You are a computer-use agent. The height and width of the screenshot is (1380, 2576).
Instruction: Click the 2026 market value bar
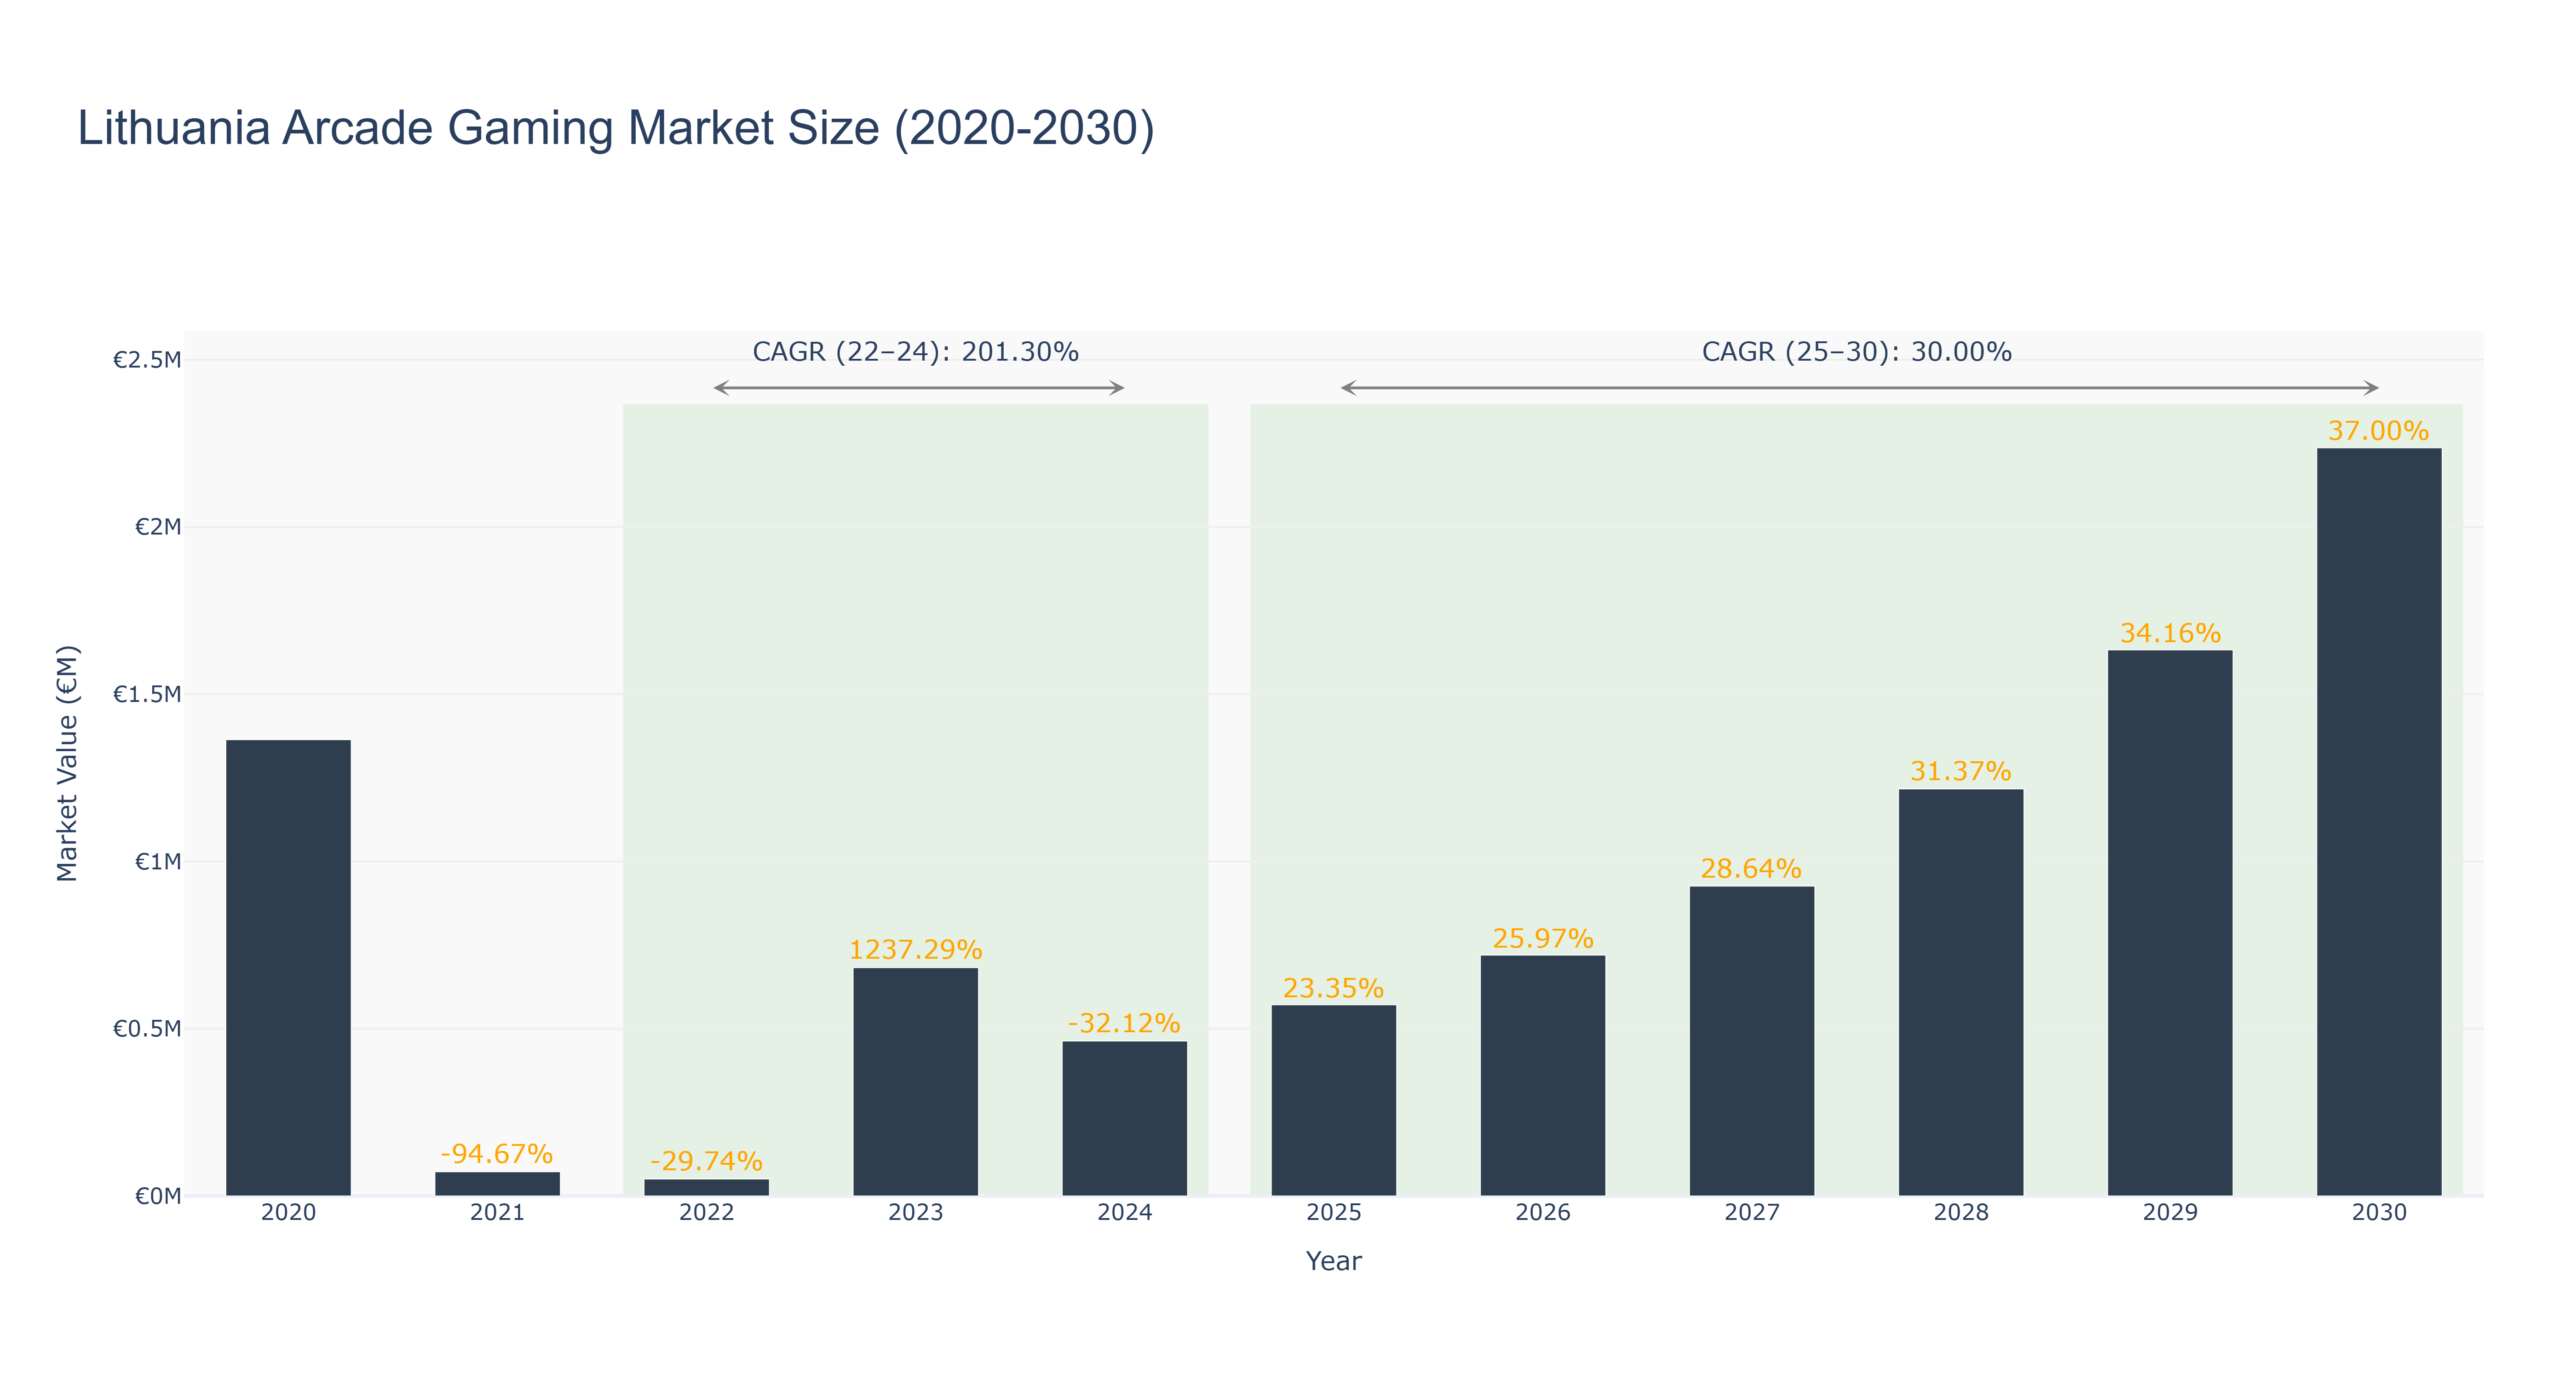[x=1543, y=1075]
